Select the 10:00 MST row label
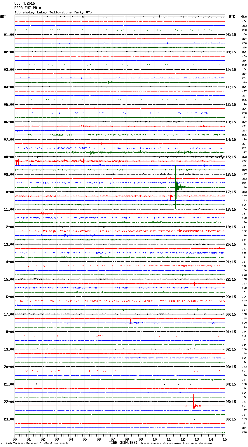 [9, 192]
